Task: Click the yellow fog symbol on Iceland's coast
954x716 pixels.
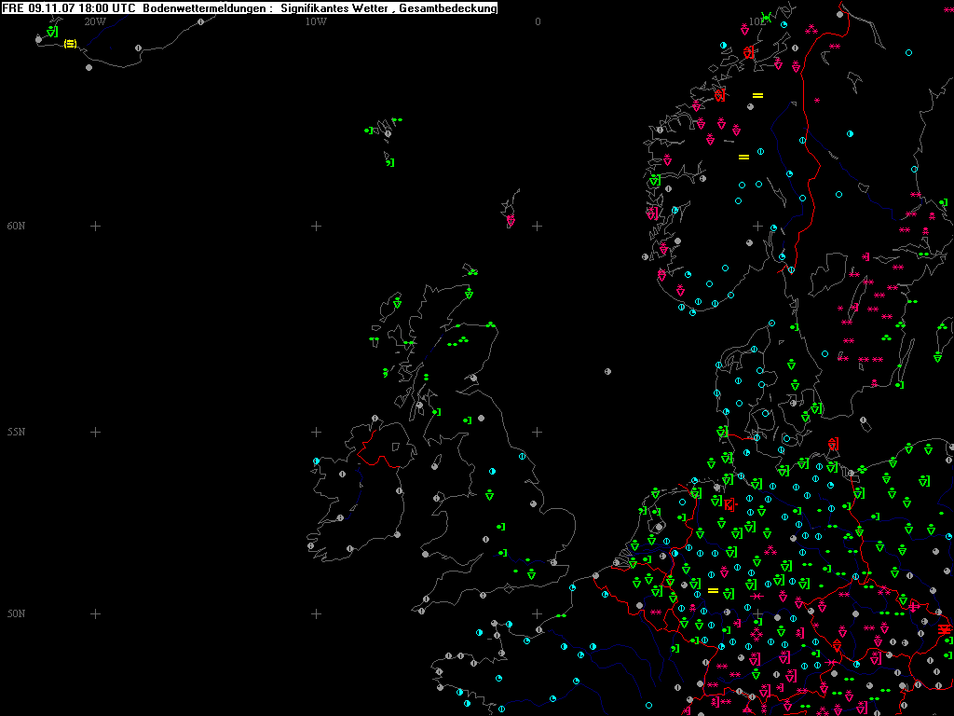Action: point(70,43)
